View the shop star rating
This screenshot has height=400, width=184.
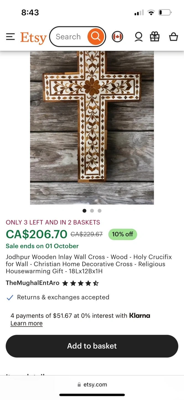[81, 283]
